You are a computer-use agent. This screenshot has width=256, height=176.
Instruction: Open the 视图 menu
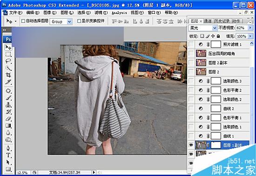[x=137, y=13]
